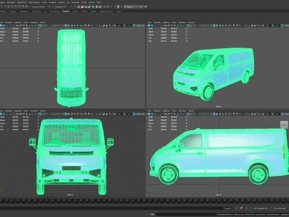Enable snap to curves in status line
Viewport: 289px width, 217px height.
(12, 7)
